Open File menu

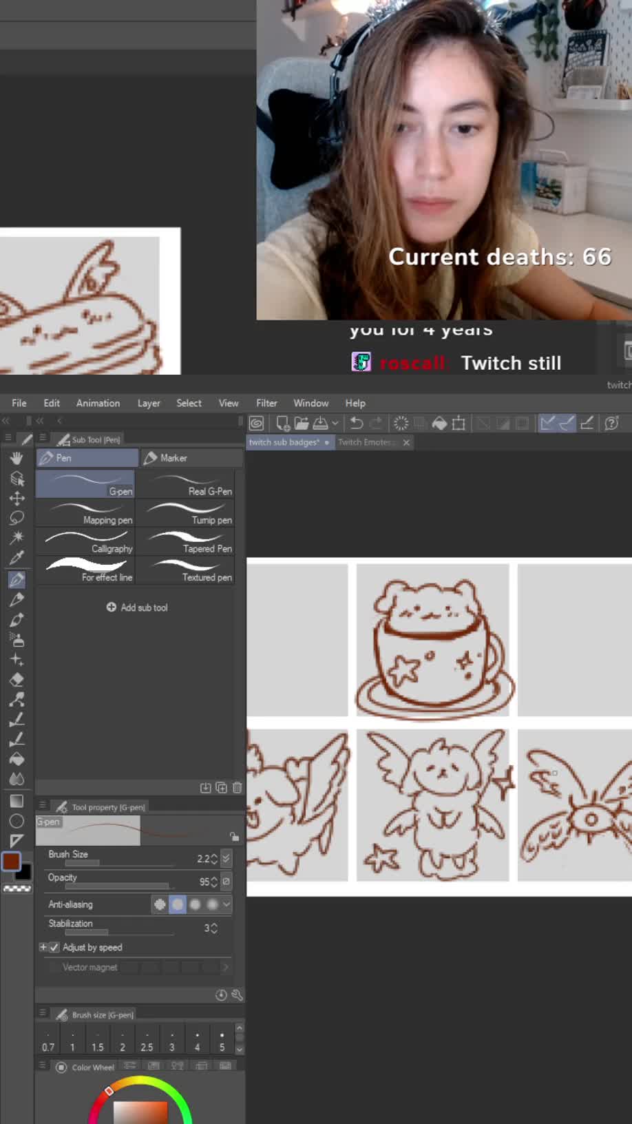click(19, 403)
